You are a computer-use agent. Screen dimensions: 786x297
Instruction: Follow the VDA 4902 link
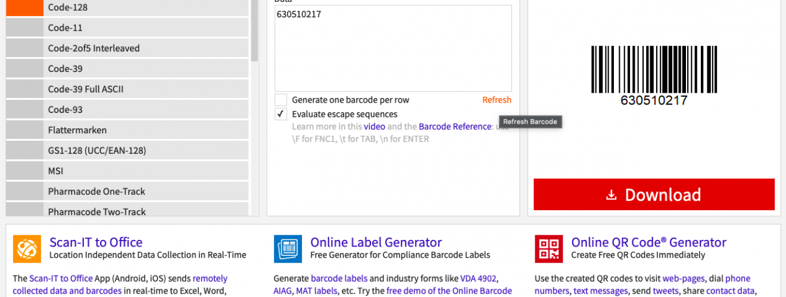(479, 279)
